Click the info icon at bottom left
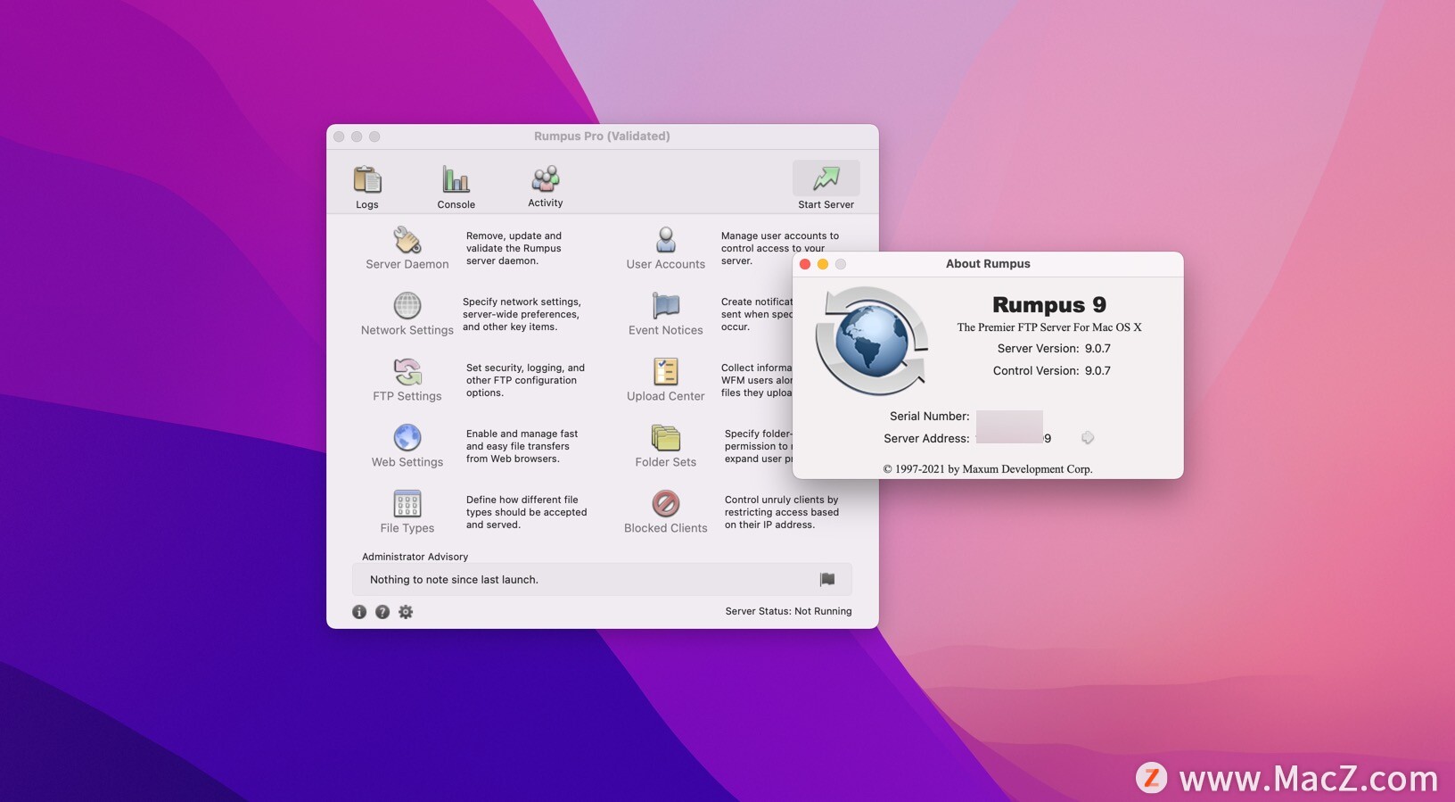This screenshot has height=802, width=1455. [x=359, y=612]
